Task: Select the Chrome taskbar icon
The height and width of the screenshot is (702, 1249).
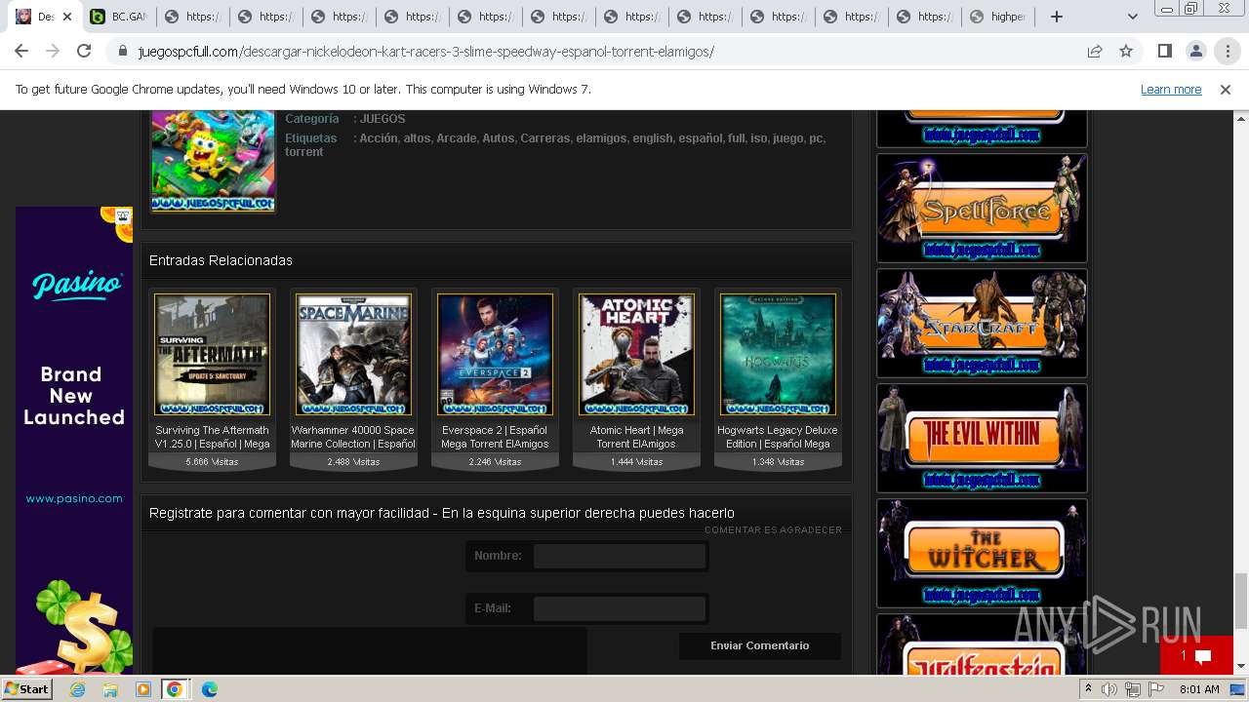Action: point(175,689)
